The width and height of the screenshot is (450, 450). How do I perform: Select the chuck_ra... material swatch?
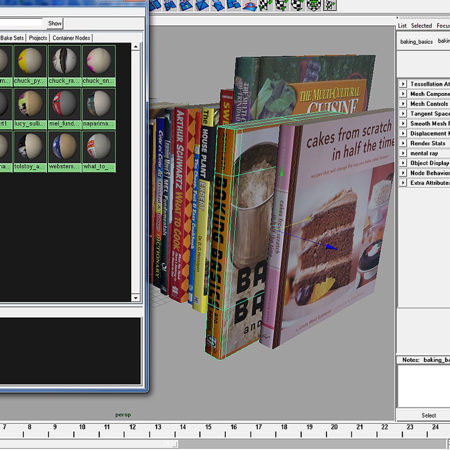point(64,65)
